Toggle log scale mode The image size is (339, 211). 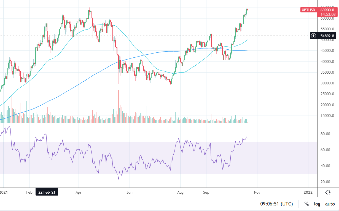[x=317, y=204]
